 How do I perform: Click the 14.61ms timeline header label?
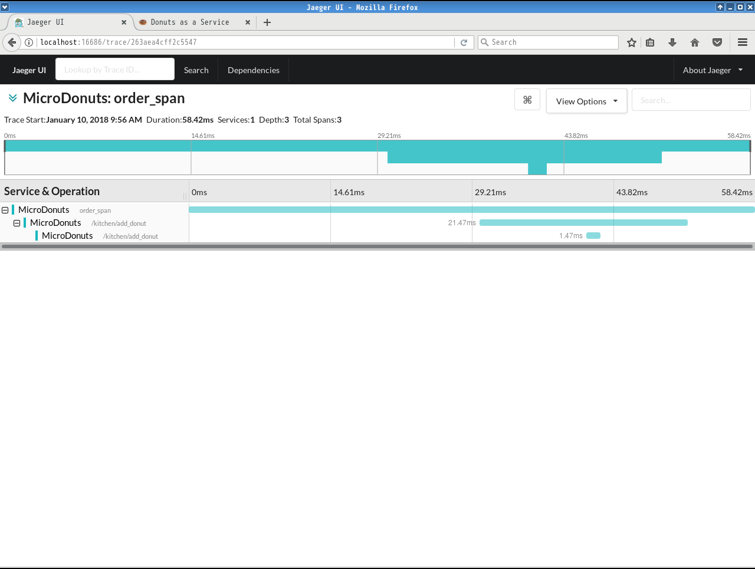point(349,192)
